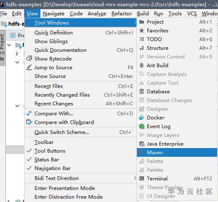Screen dimensions: 218x202
Task: Collapse the top project tree node chevron
Action: (x=9, y=45)
